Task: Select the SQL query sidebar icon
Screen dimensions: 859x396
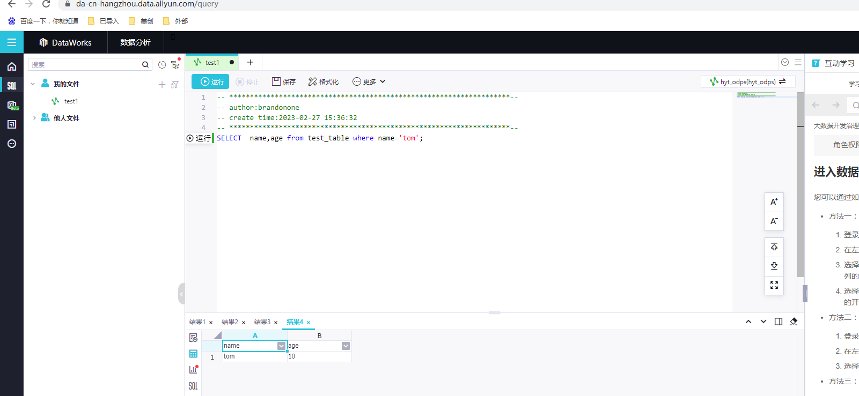Action: click(12, 86)
